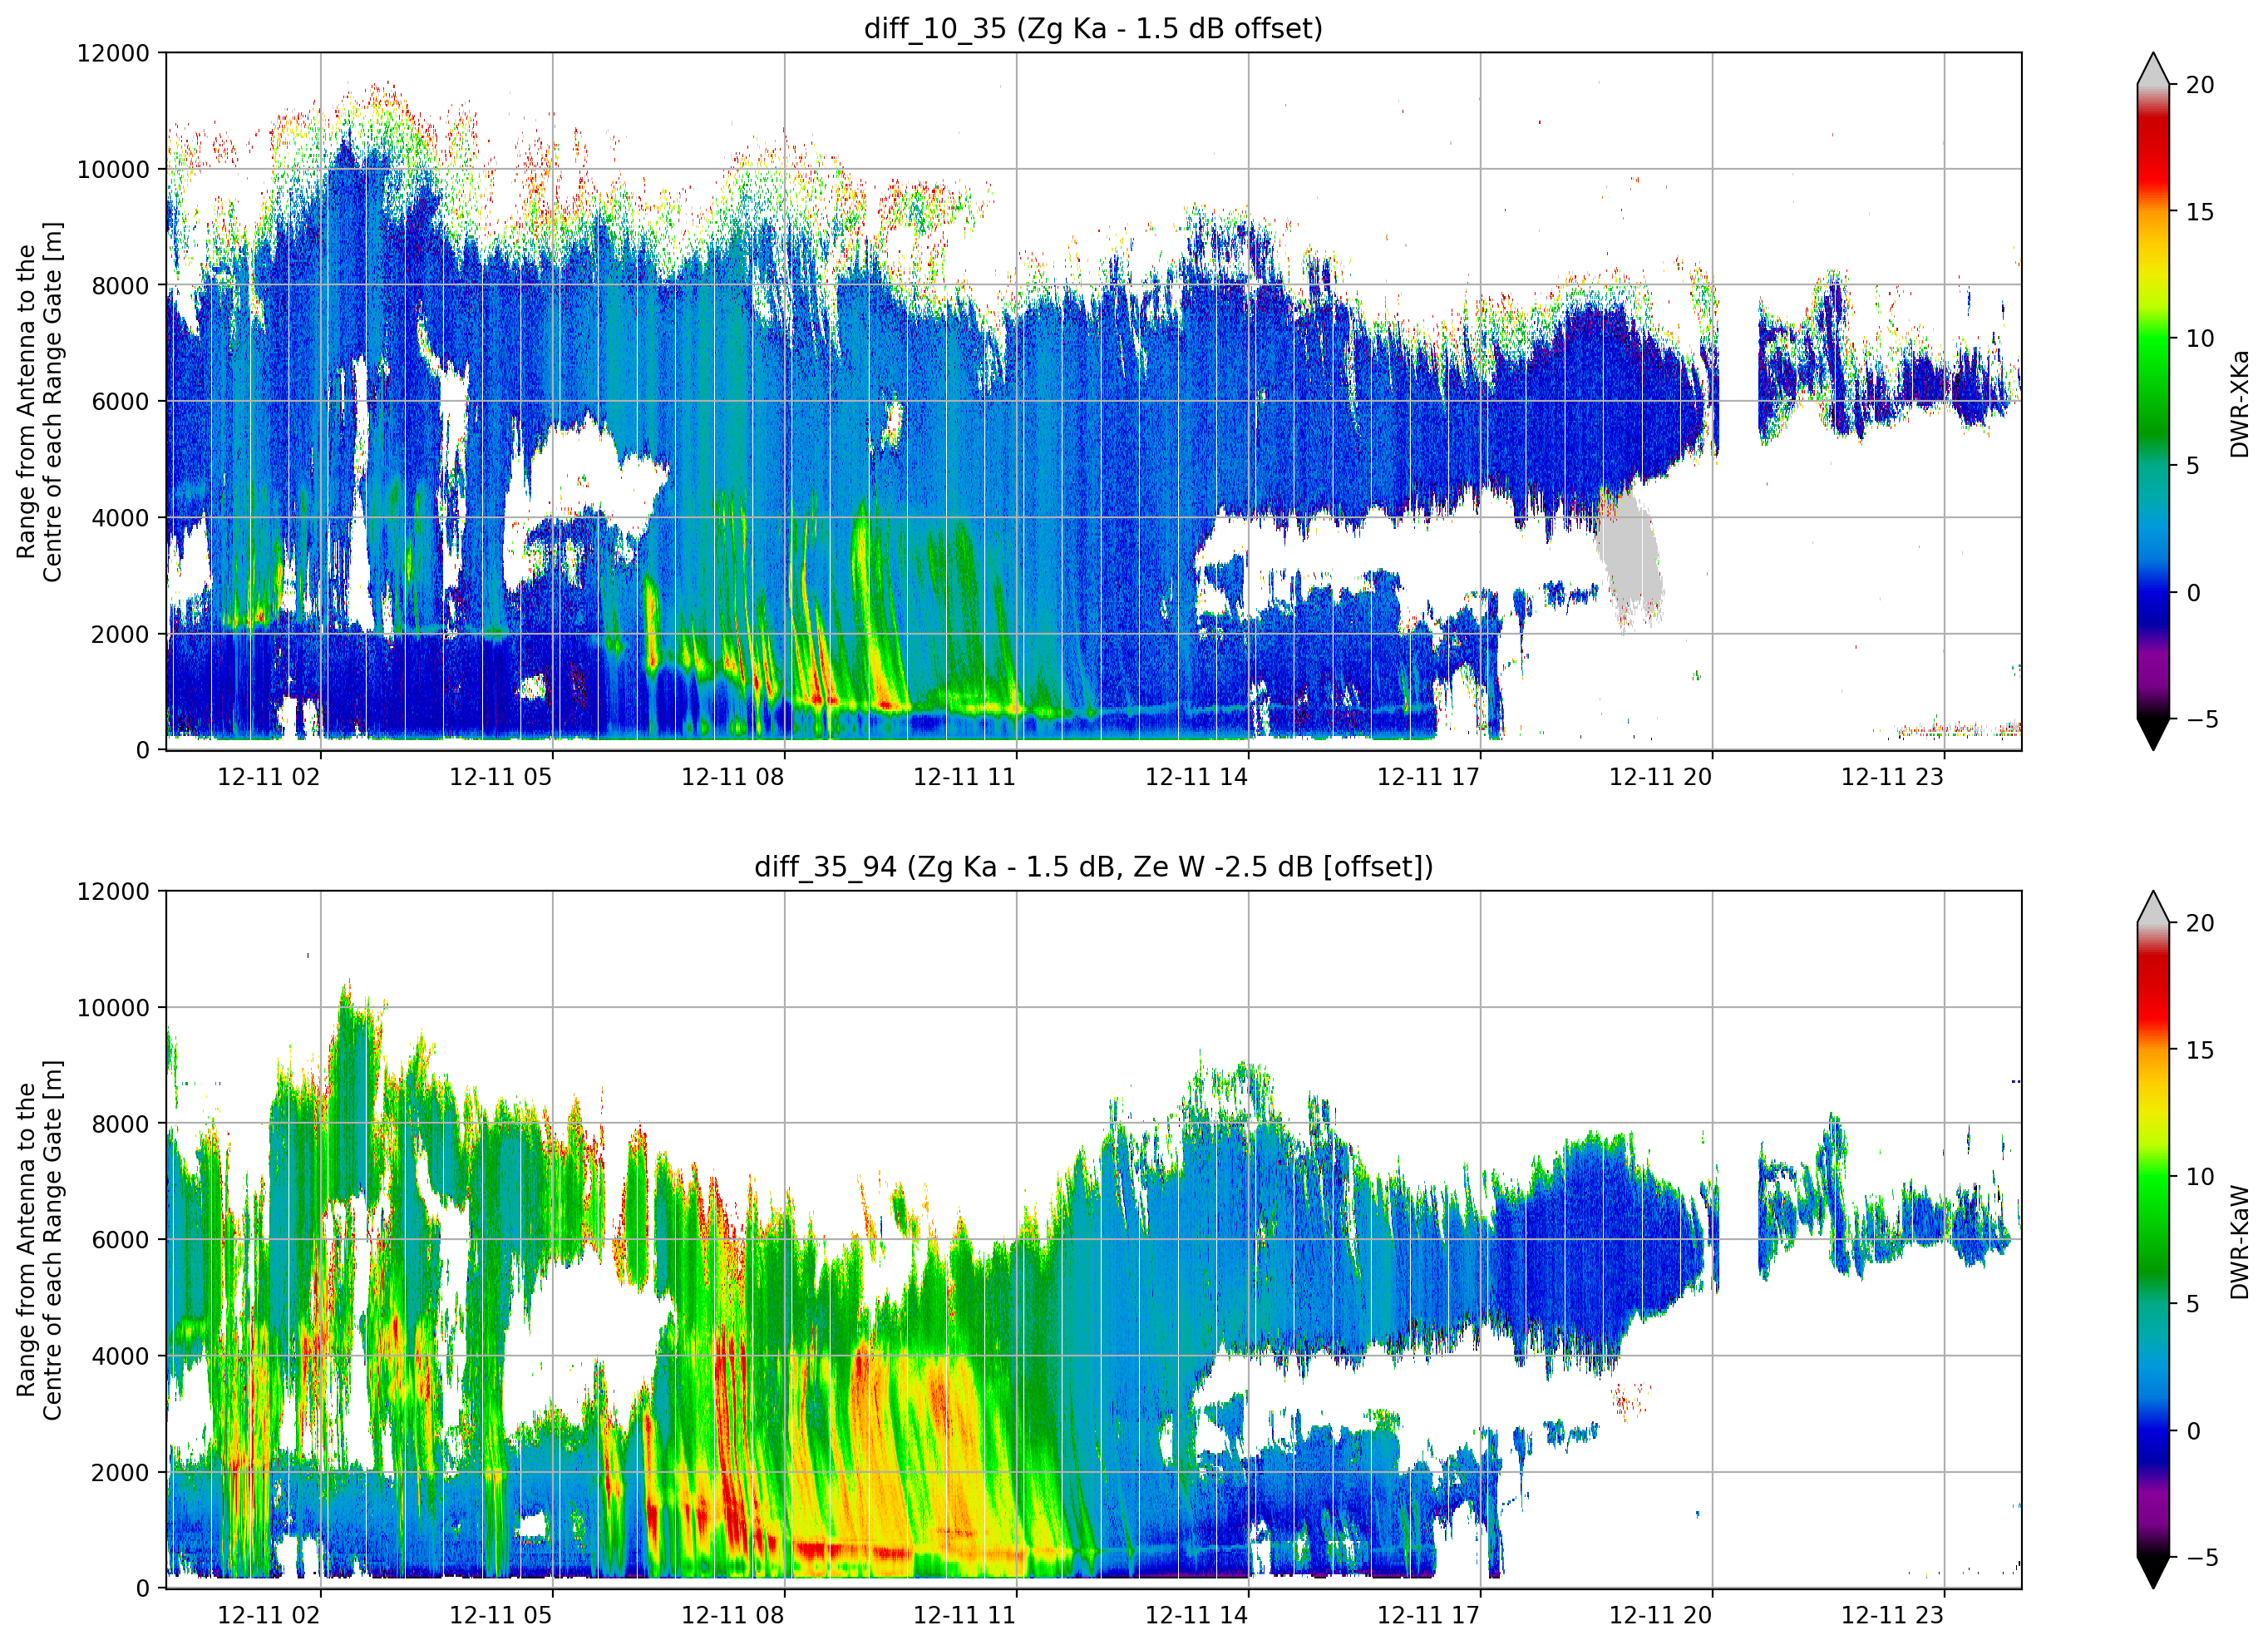Click the black under-range arrow below the DWR-XKa colorbar
Image resolution: width=2268 pixels, height=1645 pixels.
click(x=2153, y=734)
